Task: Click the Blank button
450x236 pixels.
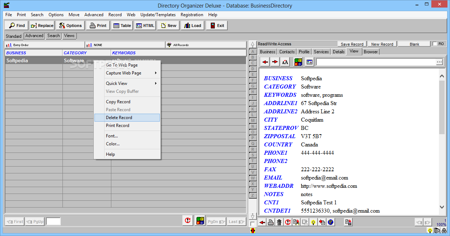Action: (x=414, y=44)
